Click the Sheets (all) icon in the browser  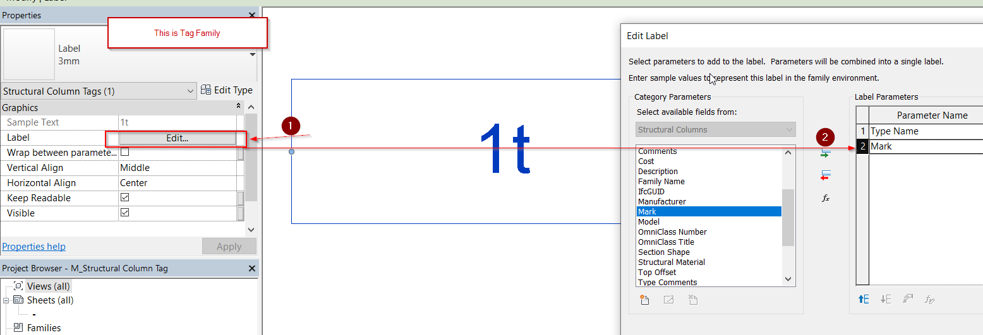click(18, 300)
